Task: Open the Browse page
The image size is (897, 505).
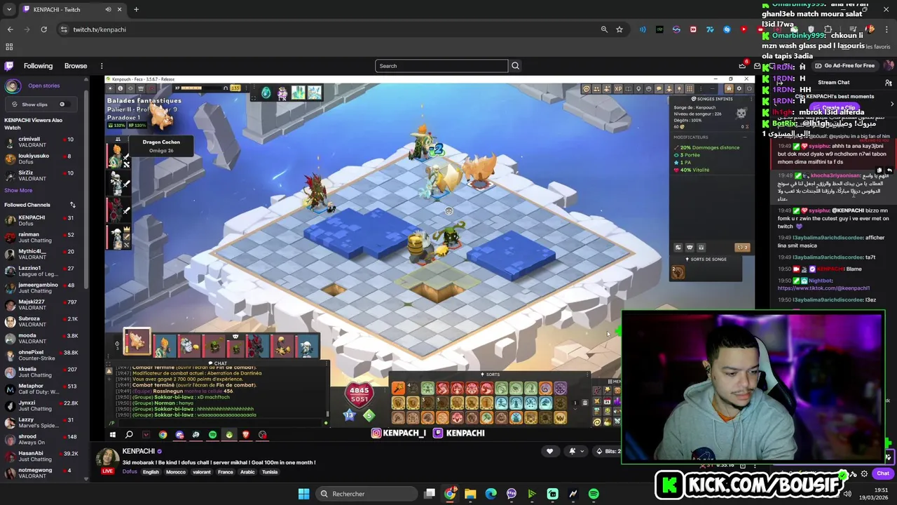Action: (x=76, y=66)
